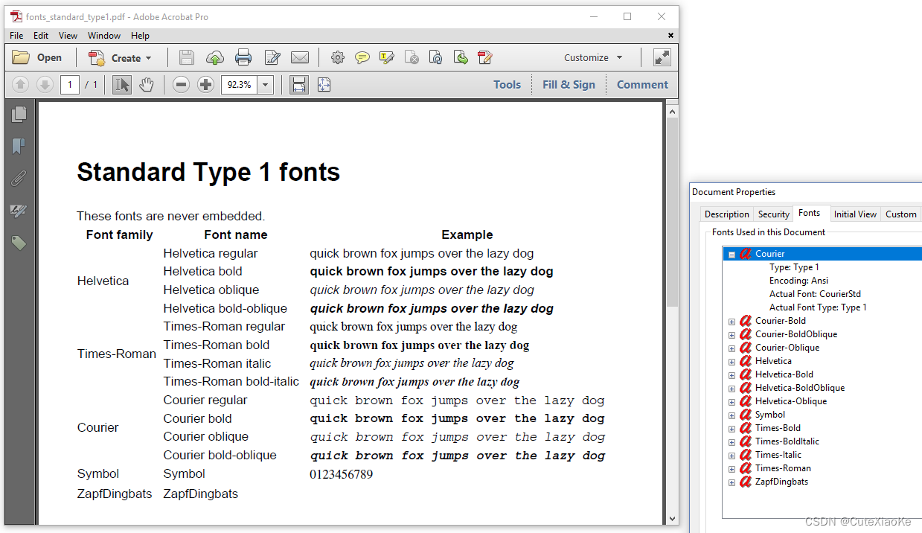Screen dimensions: 922x533
Task: Switch to the Security tab
Action: coord(774,214)
